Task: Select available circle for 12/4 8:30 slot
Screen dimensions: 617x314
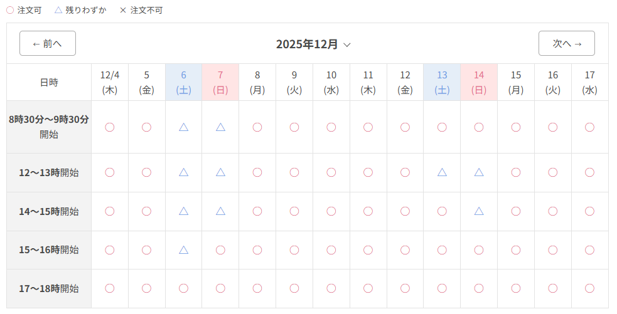Action: click(110, 127)
